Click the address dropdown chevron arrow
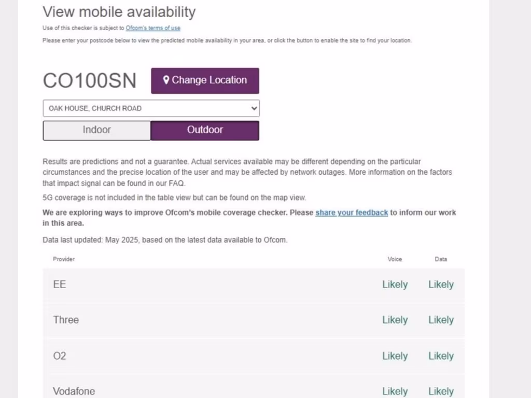Viewport: 531px width, 398px height. 254,108
